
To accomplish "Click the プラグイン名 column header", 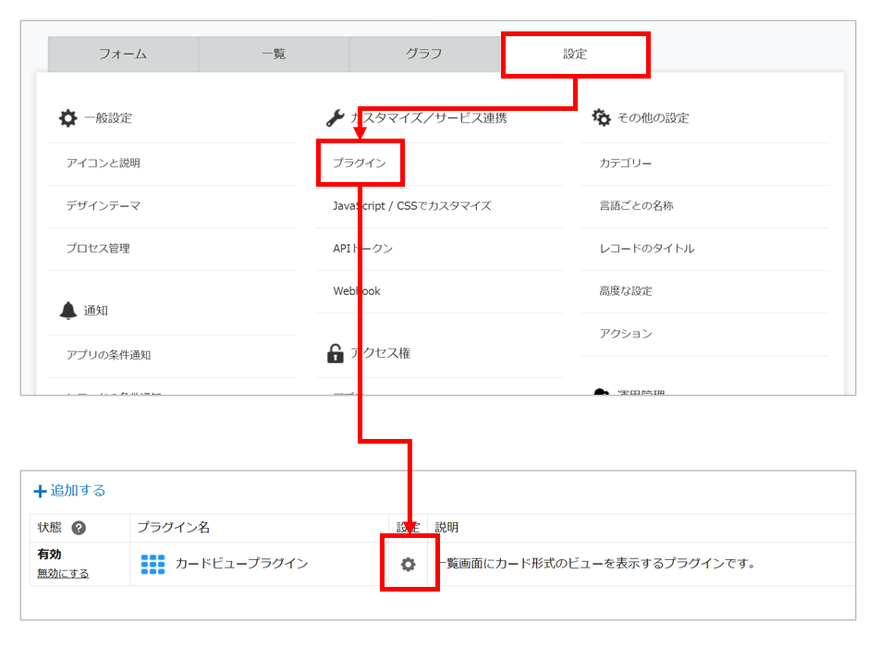I will pos(174,528).
